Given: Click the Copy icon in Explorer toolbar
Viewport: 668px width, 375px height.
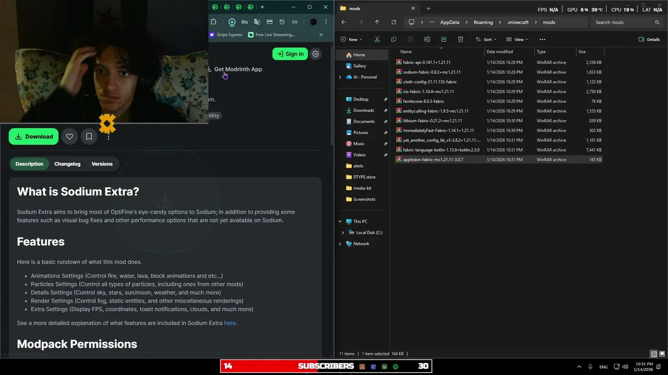Looking at the screenshot, I should point(393,39).
